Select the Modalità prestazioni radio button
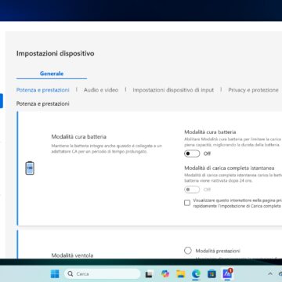Viewport: 282px width, 282px height. [x=188, y=251]
